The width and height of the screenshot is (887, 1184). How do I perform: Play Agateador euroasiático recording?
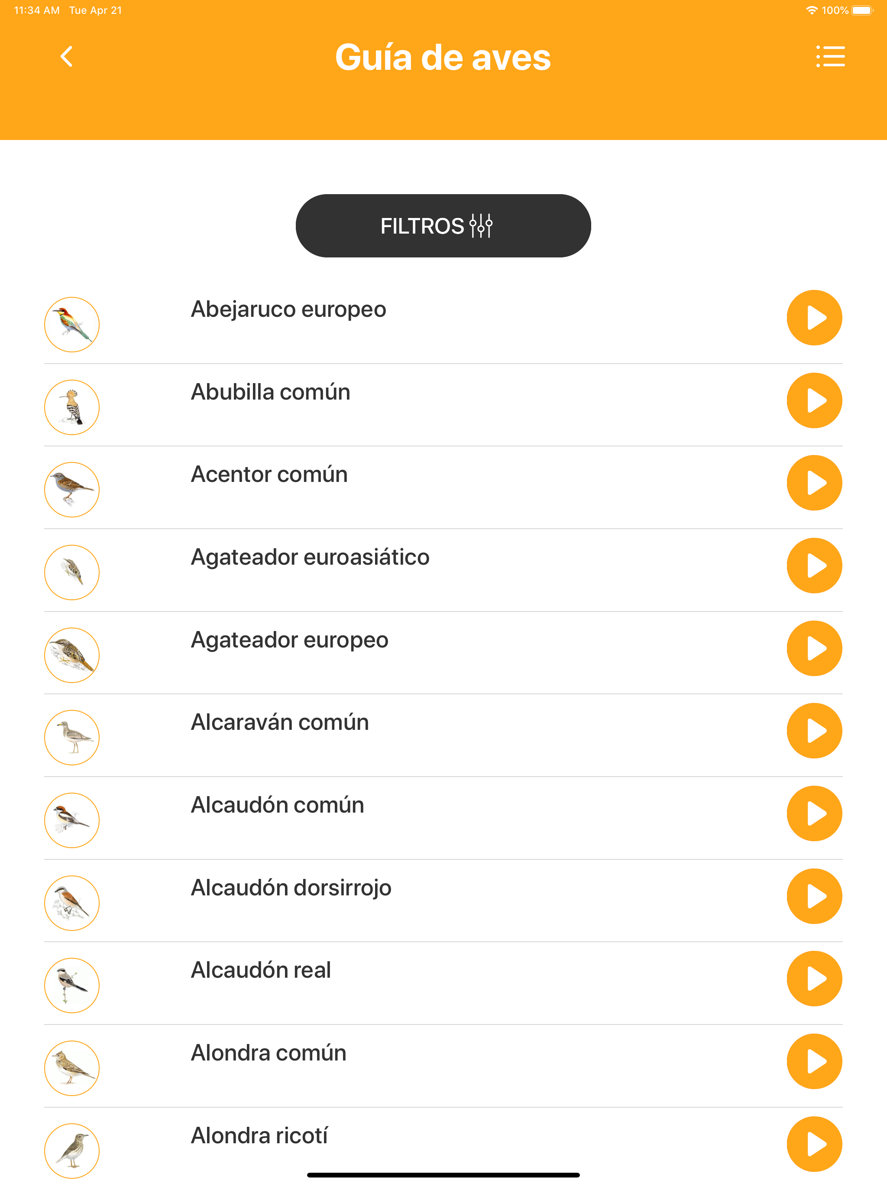pyautogui.click(x=814, y=566)
